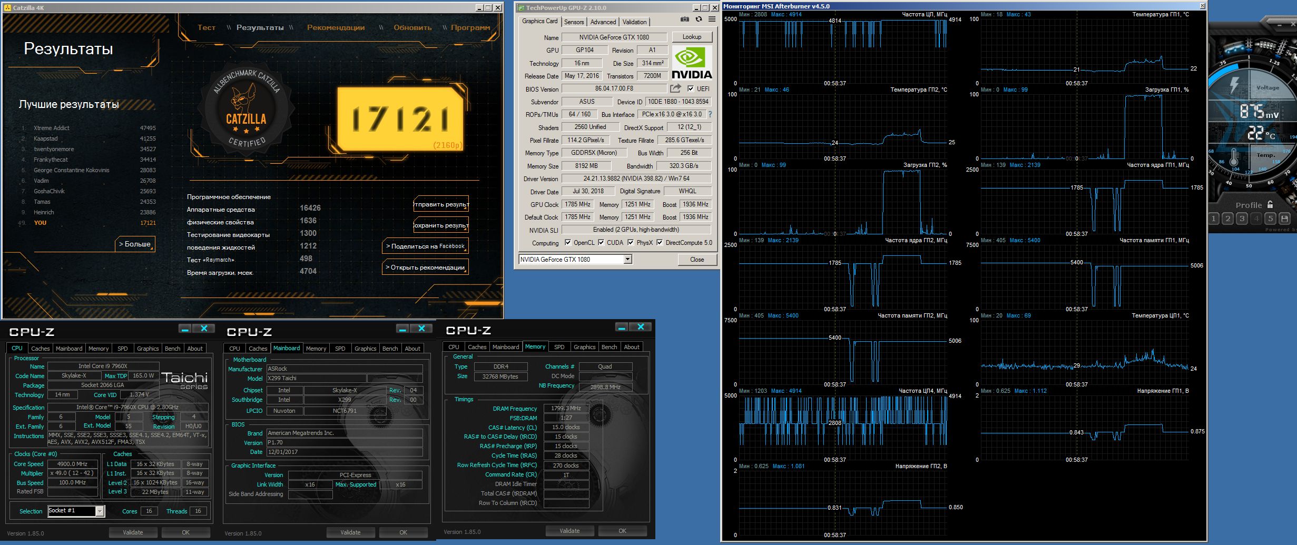Take a GPU-Z screenshot with camera icon

(684, 19)
